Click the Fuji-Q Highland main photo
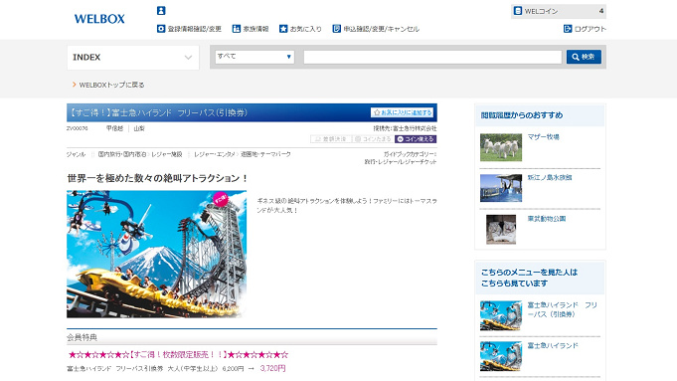This screenshot has height=381, width=677. [x=157, y=254]
